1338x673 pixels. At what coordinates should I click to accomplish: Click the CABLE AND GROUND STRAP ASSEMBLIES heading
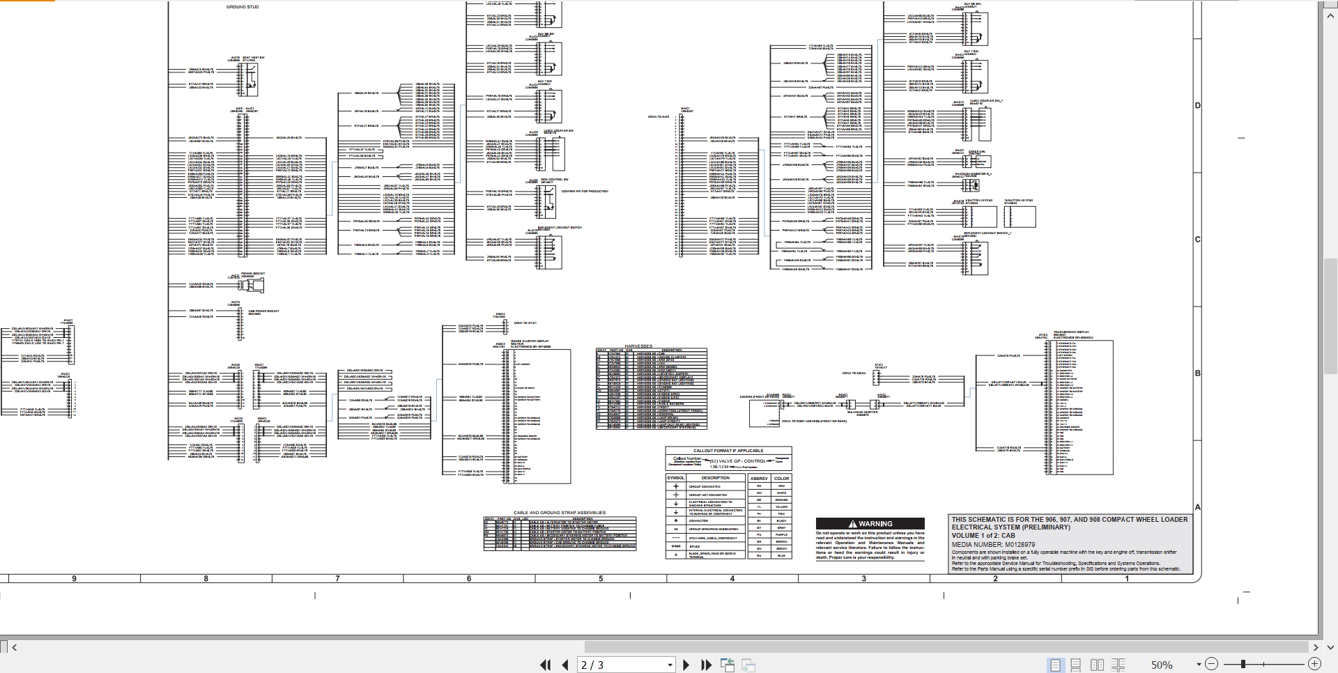(560, 513)
